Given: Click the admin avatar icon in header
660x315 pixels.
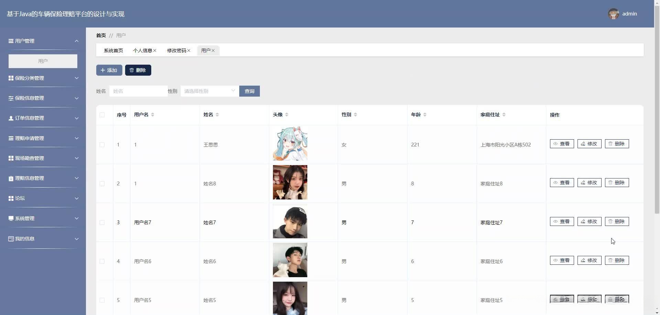Looking at the screenshot, I should tap(614, 14).
